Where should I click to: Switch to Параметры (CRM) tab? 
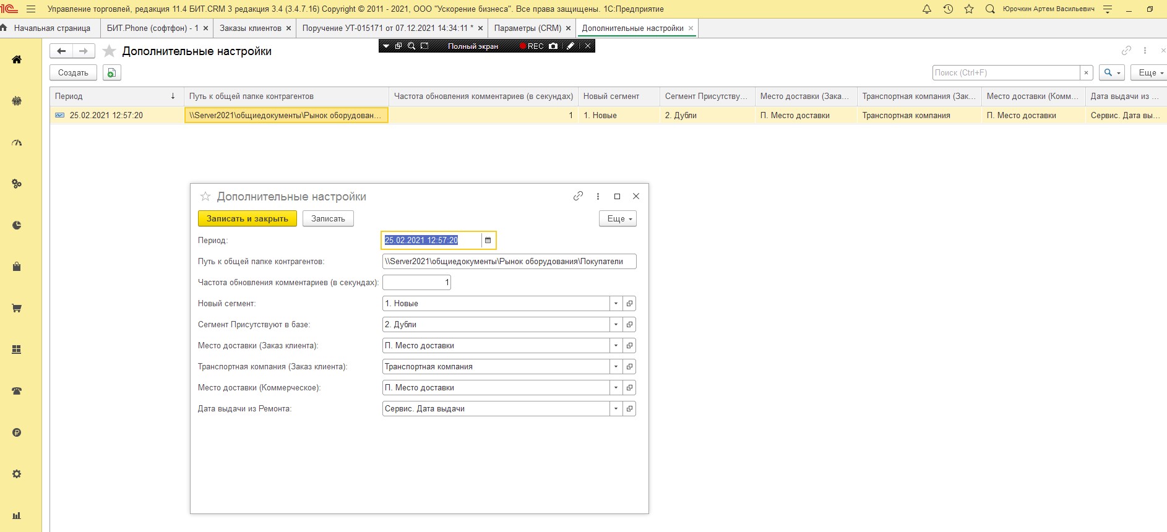point(527,28)
